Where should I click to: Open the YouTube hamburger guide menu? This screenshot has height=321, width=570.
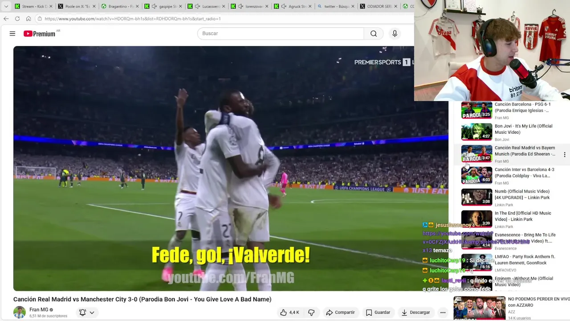coord(12,33)
